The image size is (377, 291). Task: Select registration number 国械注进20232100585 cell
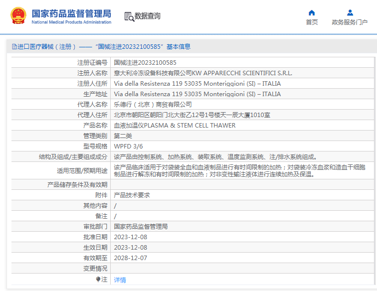[145, 63]
